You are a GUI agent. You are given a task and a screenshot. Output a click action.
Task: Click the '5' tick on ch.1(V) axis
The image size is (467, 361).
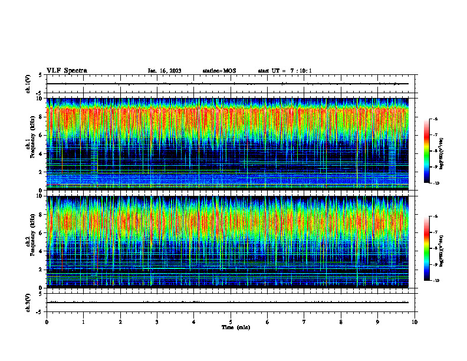40,75
